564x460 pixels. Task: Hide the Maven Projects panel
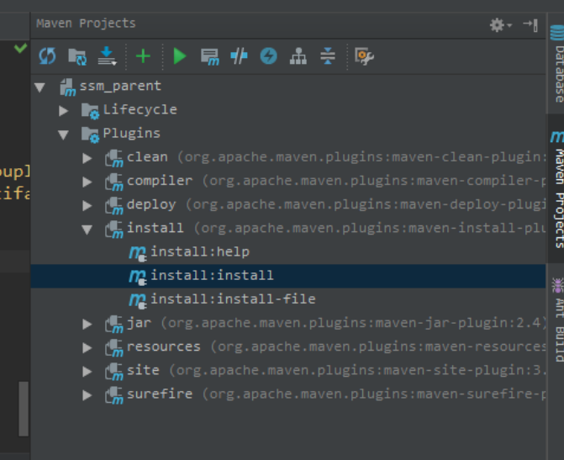530,25
